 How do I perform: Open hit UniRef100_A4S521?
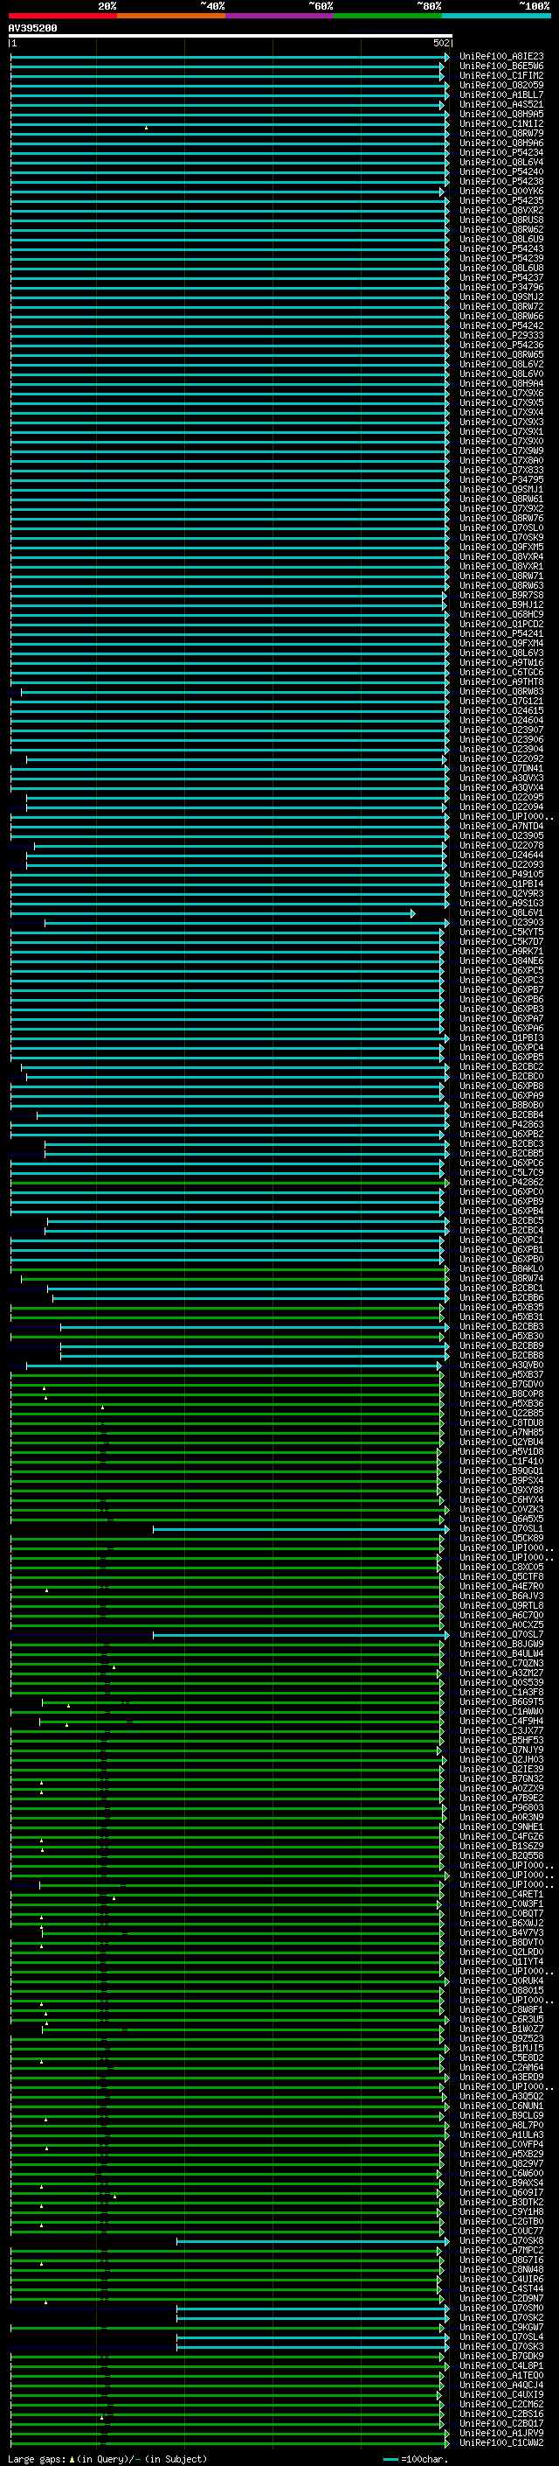coord(501,104)
